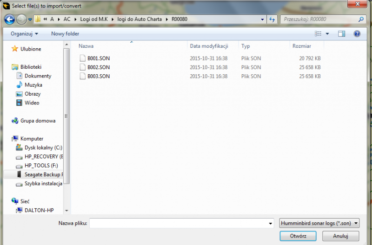The image size is (372, 245).
Task: Open Humminbird sonar logs file type dropdown
Action: pos(319,223)
